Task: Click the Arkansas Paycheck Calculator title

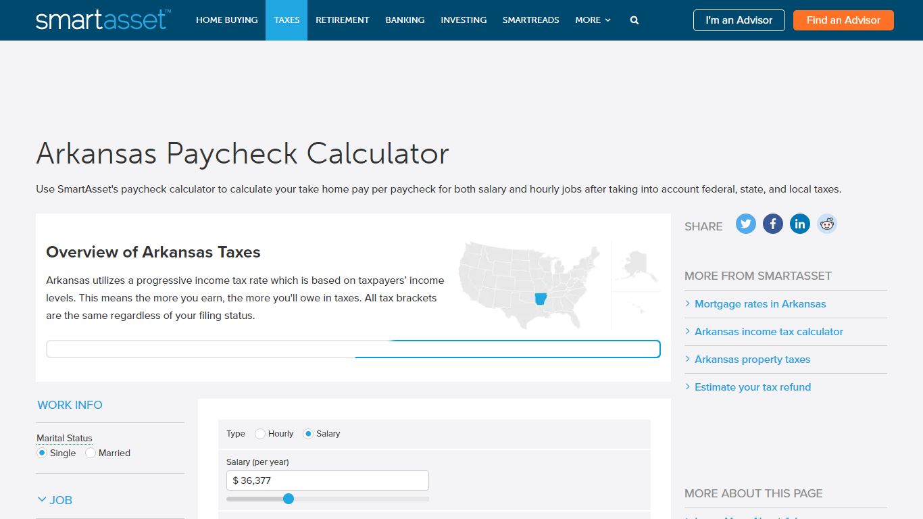Action: click(243, 153)
